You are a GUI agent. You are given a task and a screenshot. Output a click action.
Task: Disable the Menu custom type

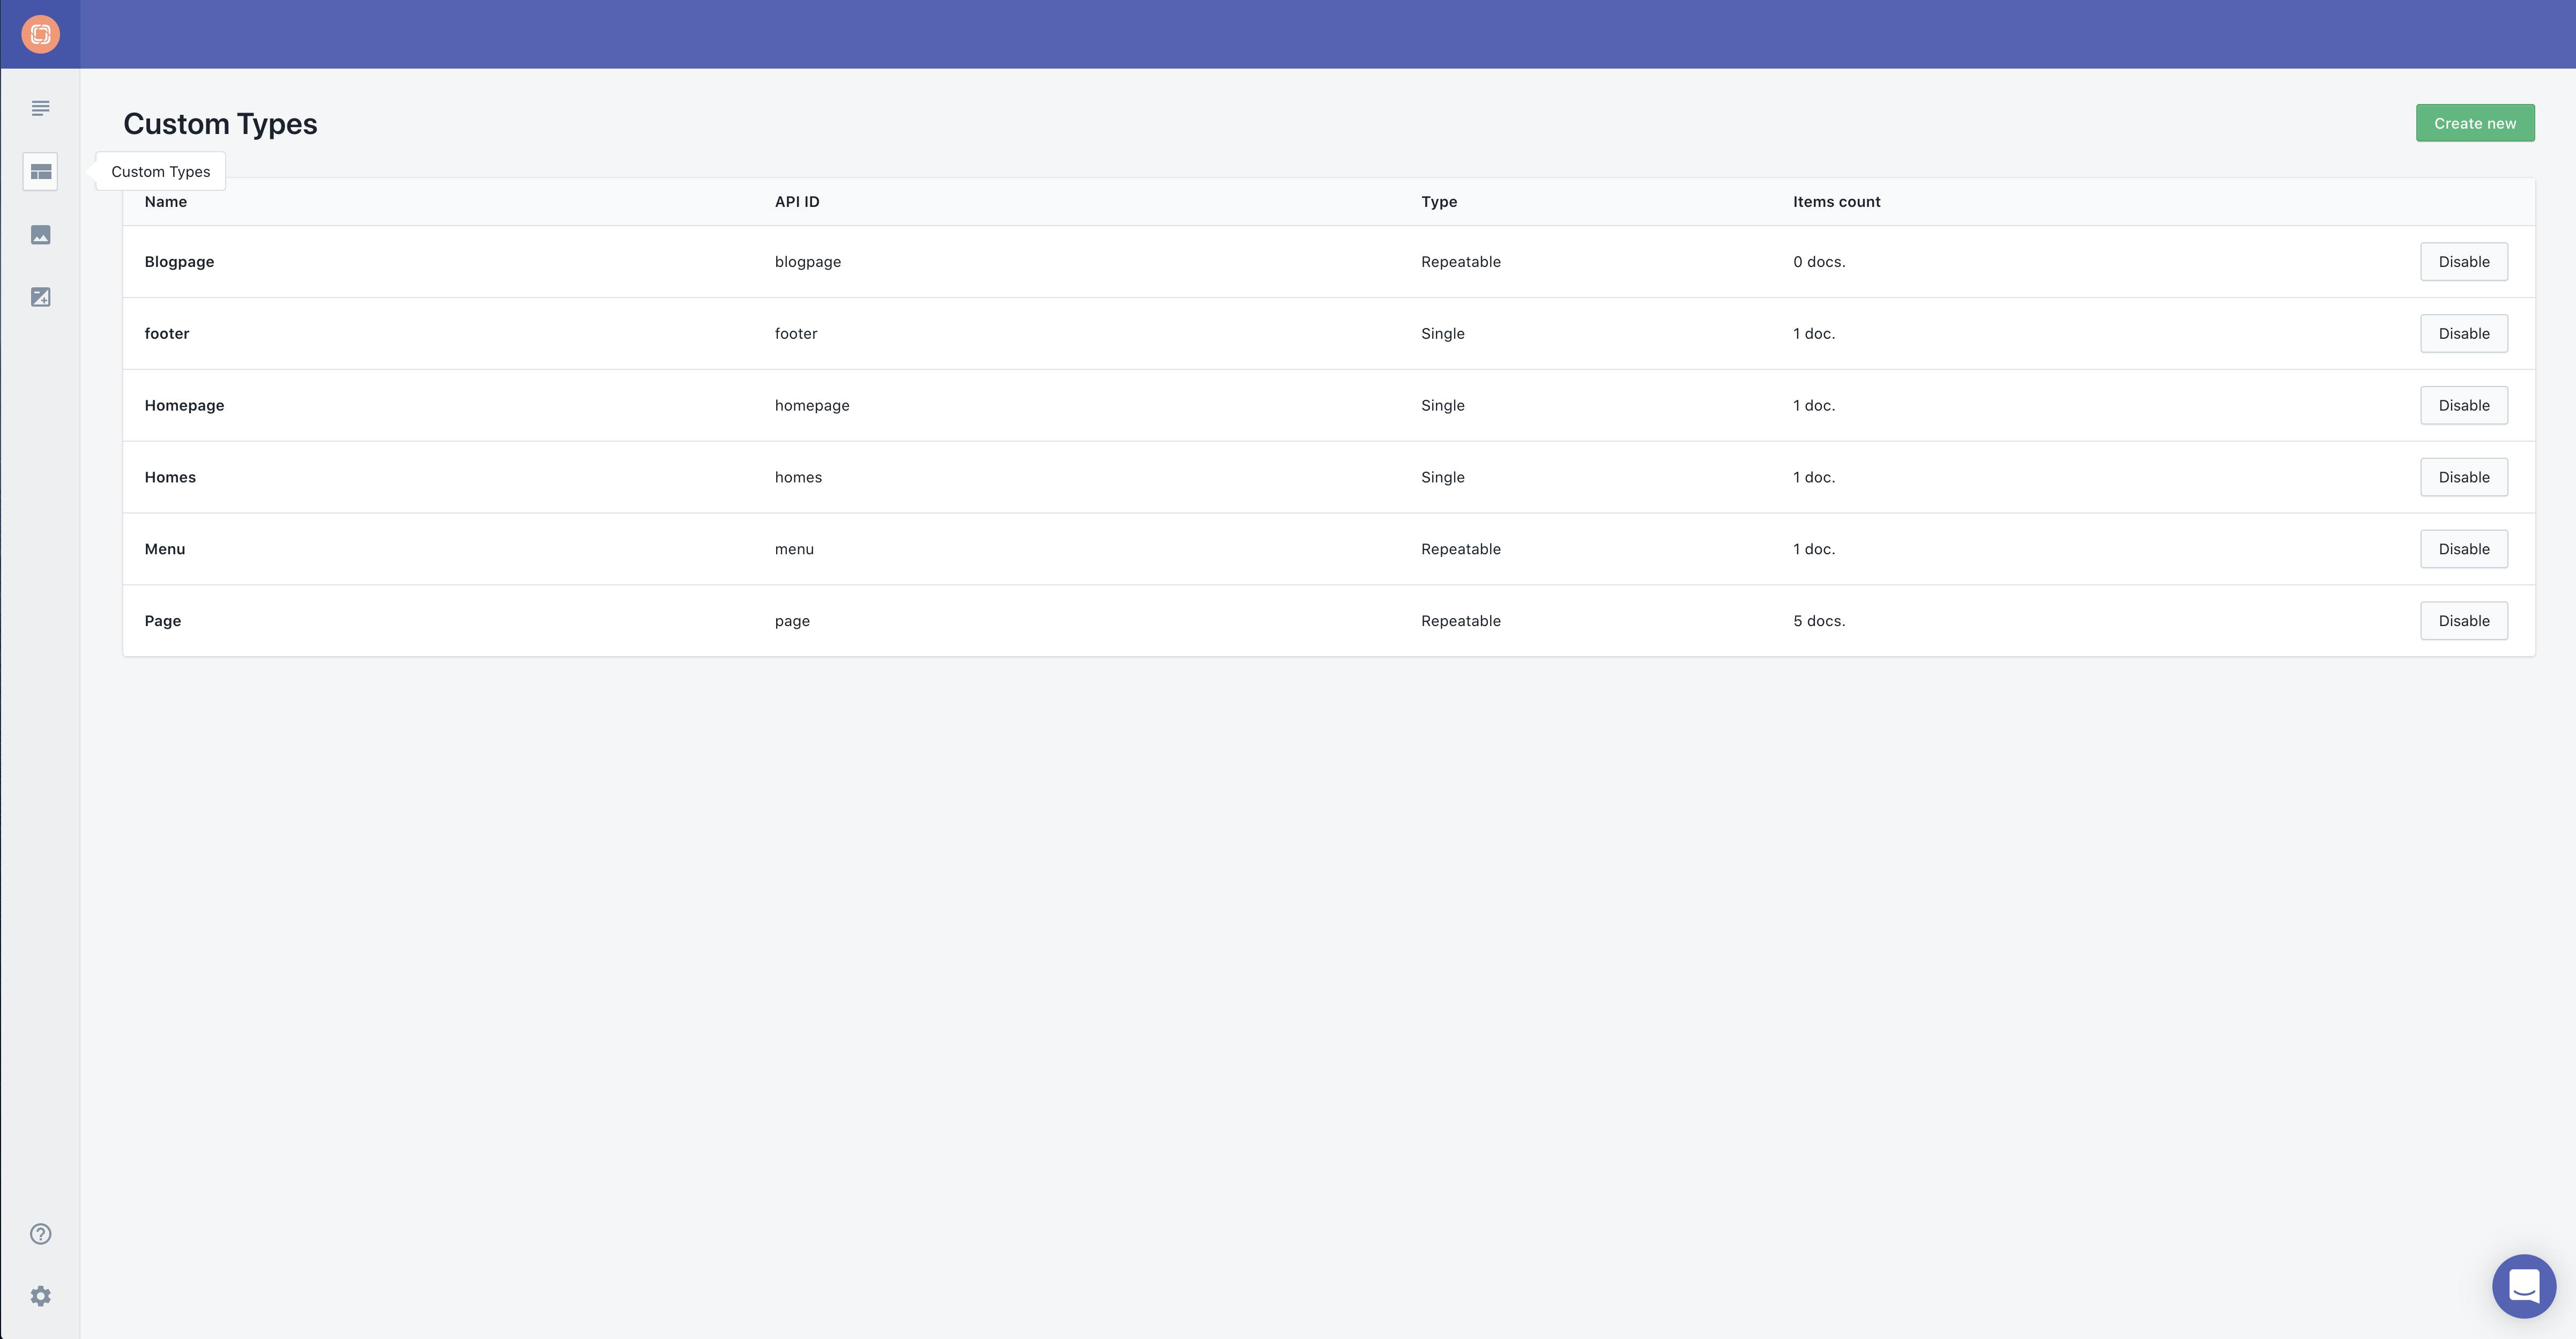2463,549
